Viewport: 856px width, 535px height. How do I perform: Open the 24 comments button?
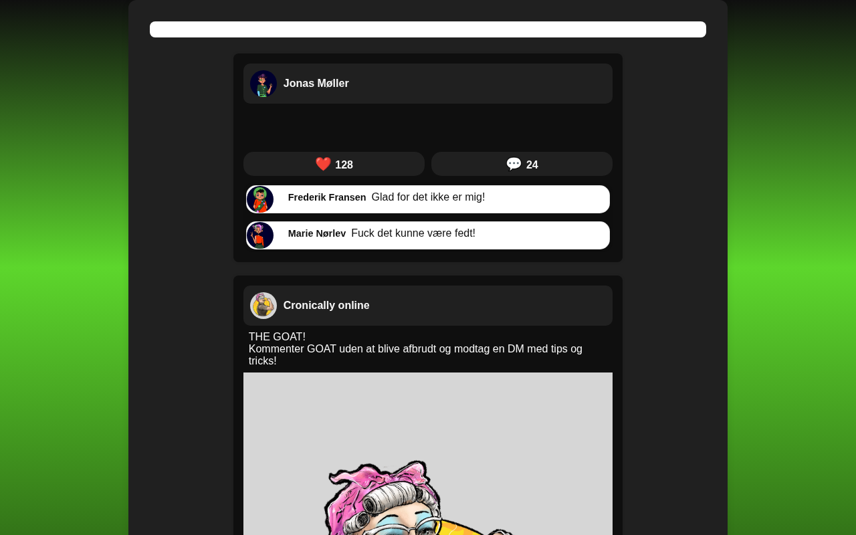click(522, 164)
